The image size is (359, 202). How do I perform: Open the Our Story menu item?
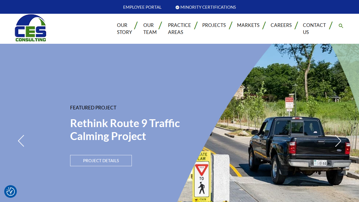click(125, 29)
